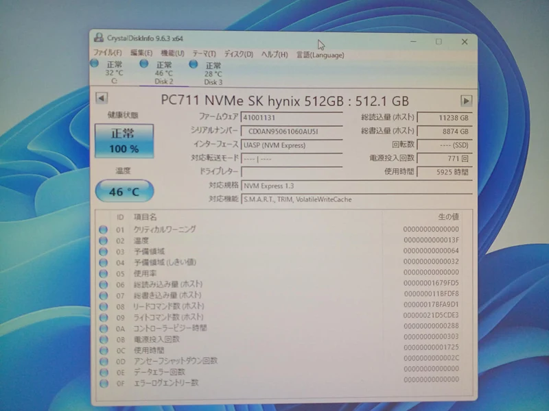
Task: Click the S.M.A.R.T., TRIM features field
Action: click(356, 199)
